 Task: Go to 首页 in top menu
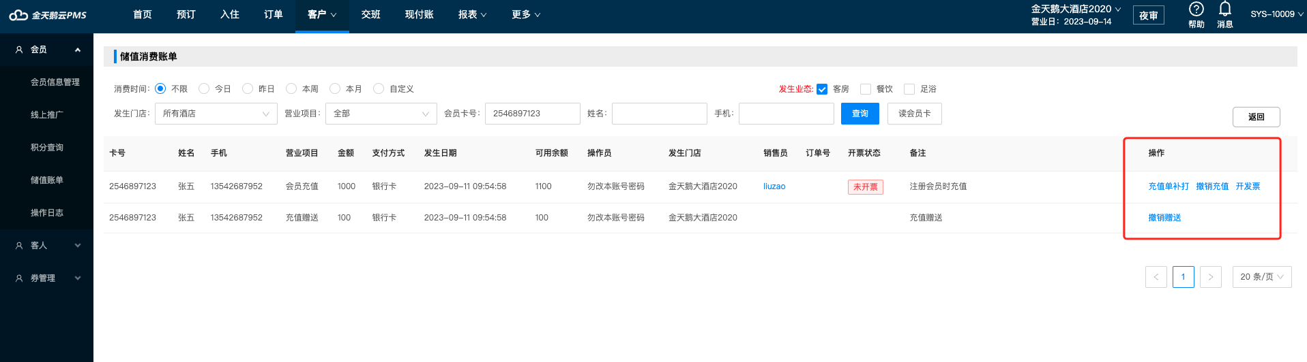143,14
